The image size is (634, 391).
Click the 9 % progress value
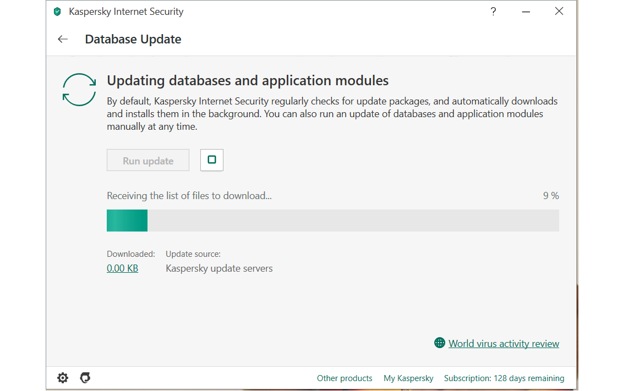551,196
